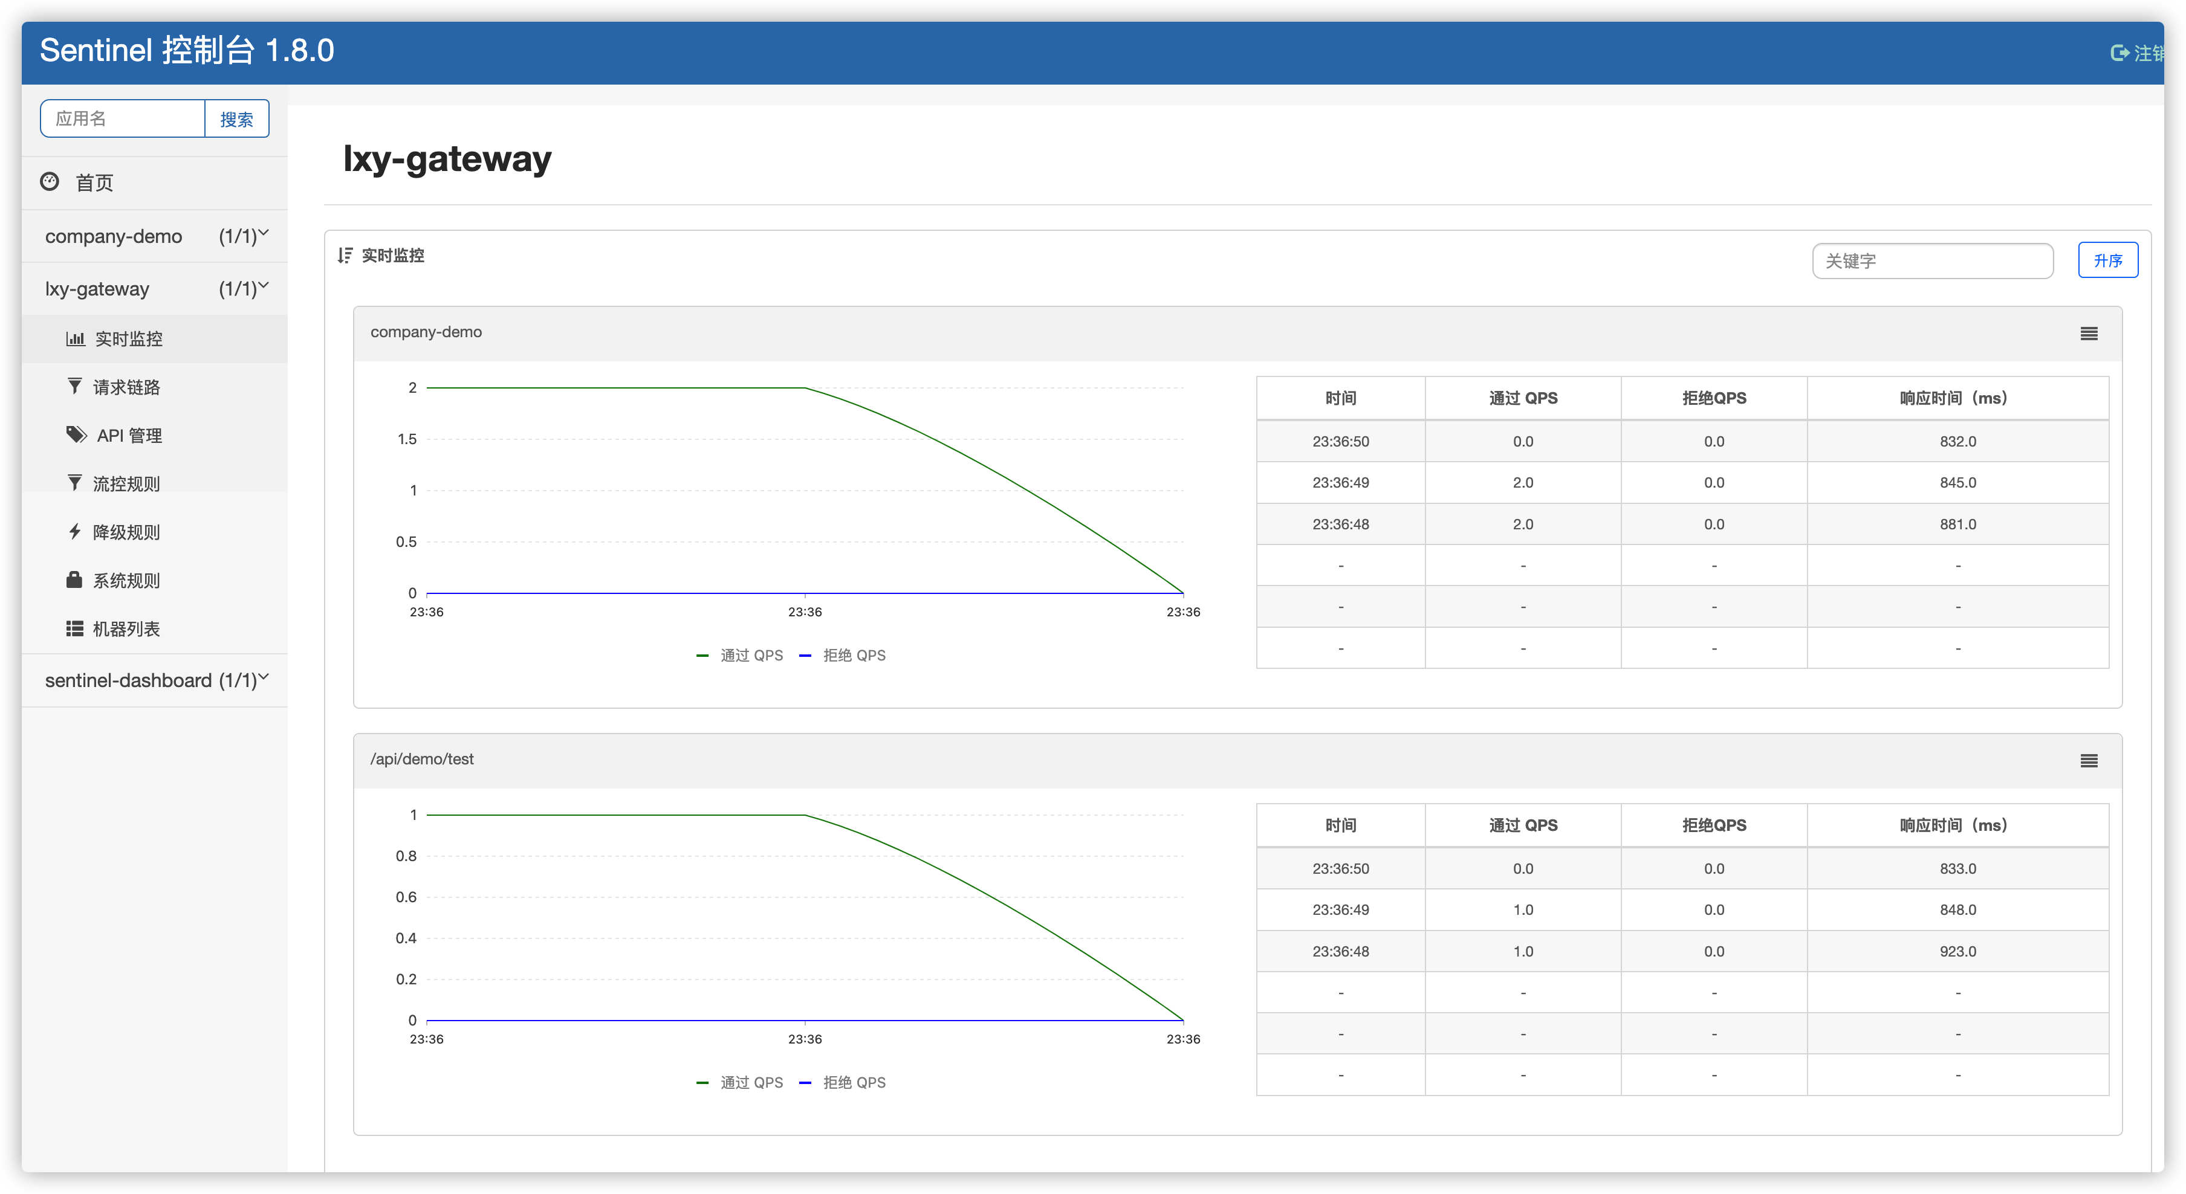Expand the sentinel-dashboard application entry

(155, 678)
